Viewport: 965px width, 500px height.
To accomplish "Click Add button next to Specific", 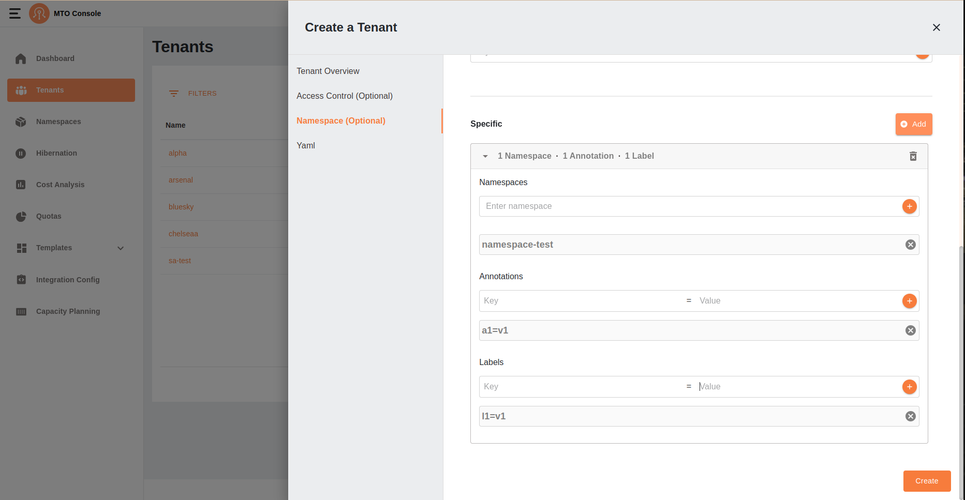I will tap(913, 124).
